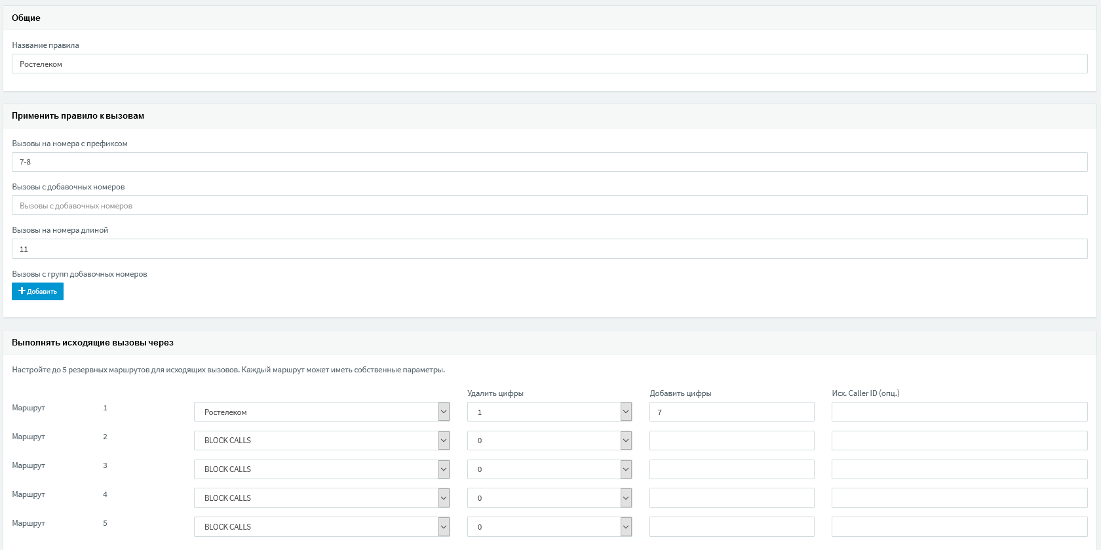This screenshot has width=1101, height=550.
Task: Open route 5 strip digits dropdown
Action: (550, 526)
